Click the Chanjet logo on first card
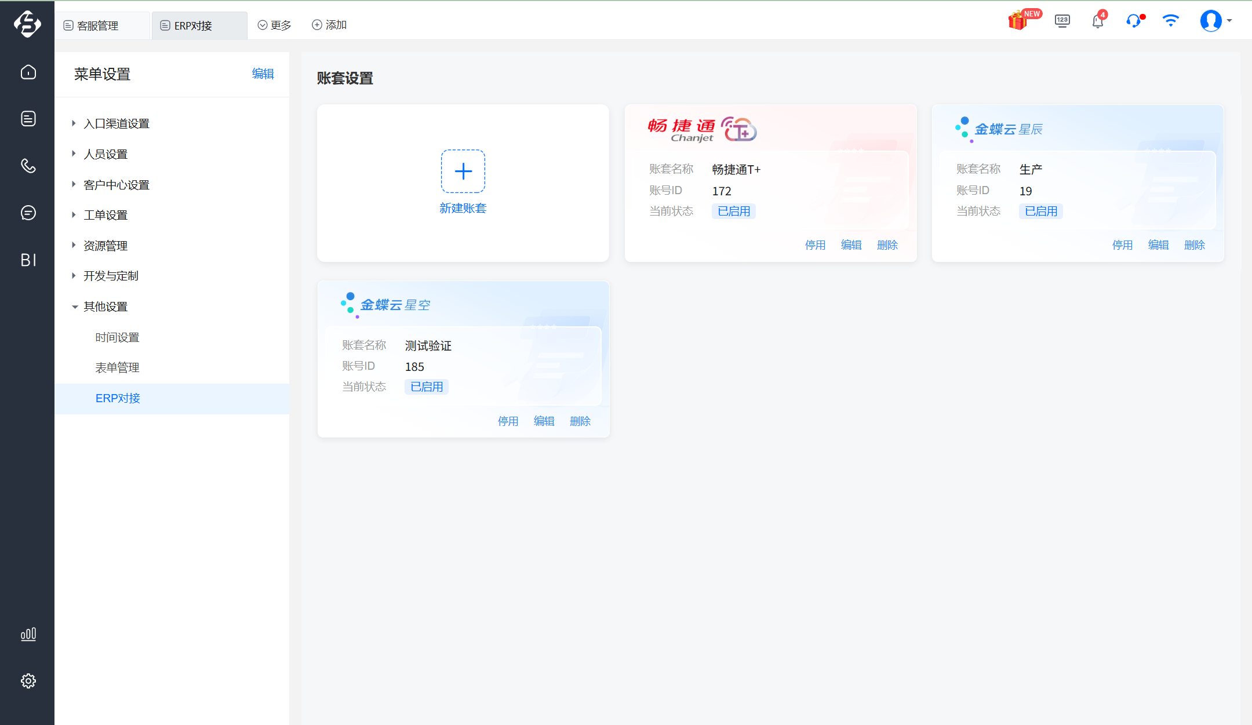1252x725 pixels. tap(702, 129)
